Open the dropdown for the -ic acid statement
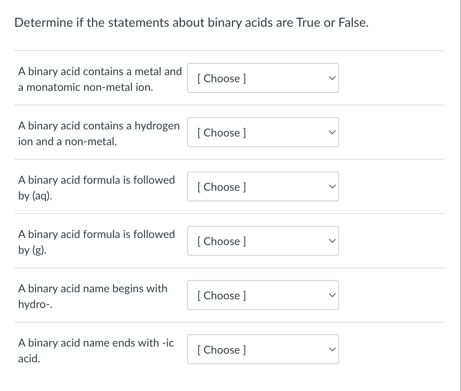 pos(263,349)
